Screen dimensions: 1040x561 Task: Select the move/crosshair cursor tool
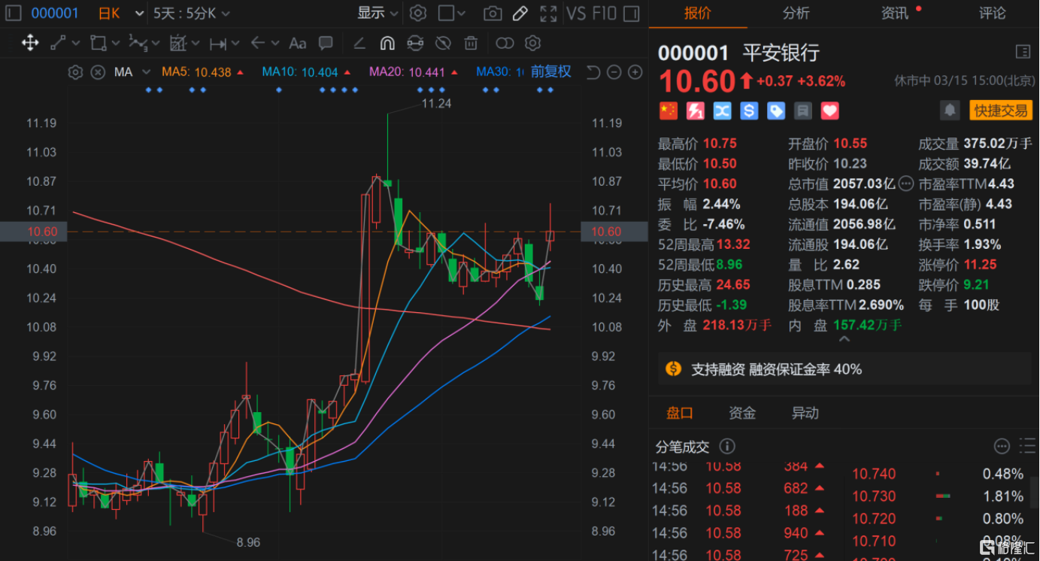(30, 43)
